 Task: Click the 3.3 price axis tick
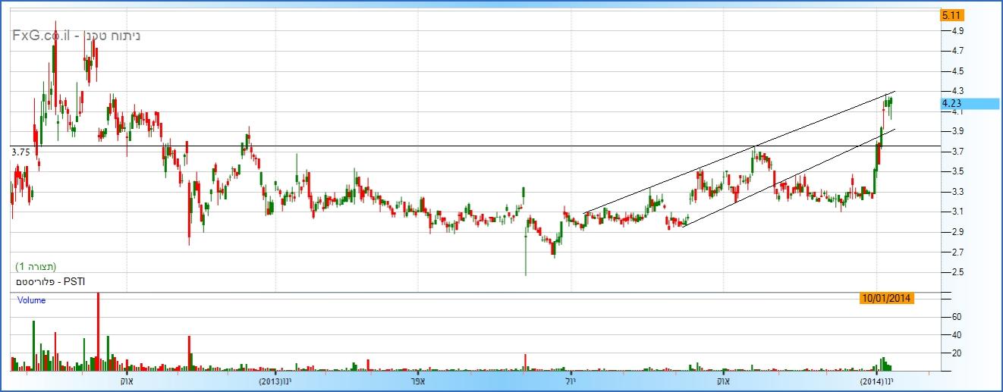click(x=957, y=192)
